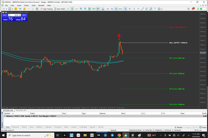Open Google Chrome from taskbar

click(119, 135)
